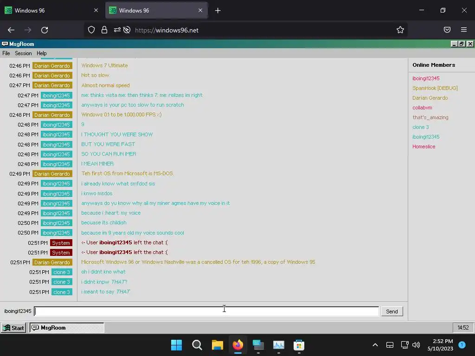Focus the chat message input field
Viewport: 475px width, 356px height.
point(206,311)
